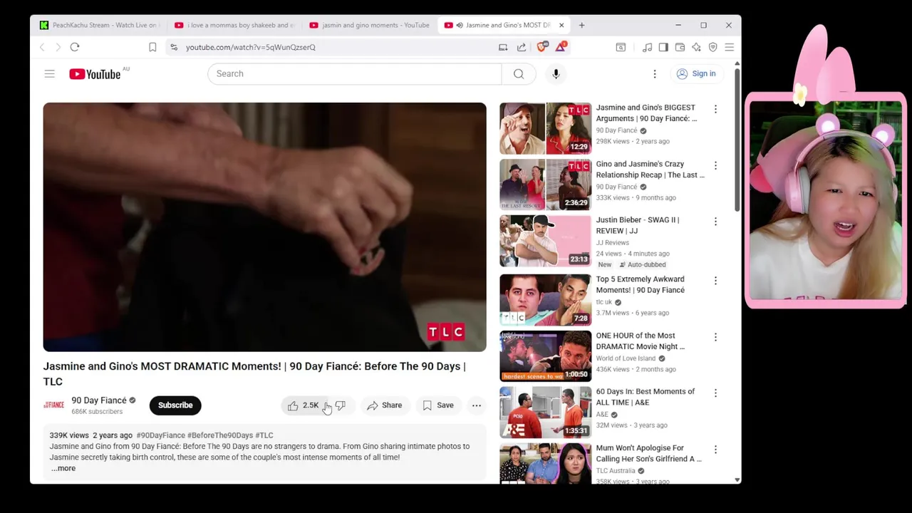Viewport: 912px width, 513px height.
Task: Open '60 Days In: Best Moments' thumbnail
Action: 545,413
